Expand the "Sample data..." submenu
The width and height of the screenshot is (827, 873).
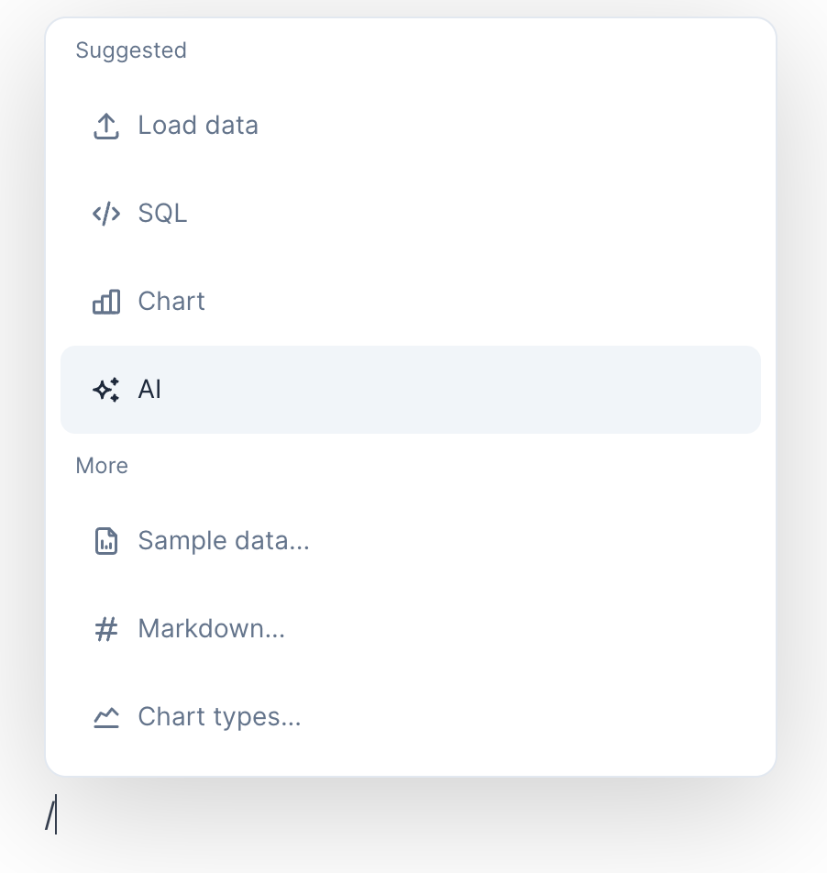(x=224, y=541)
